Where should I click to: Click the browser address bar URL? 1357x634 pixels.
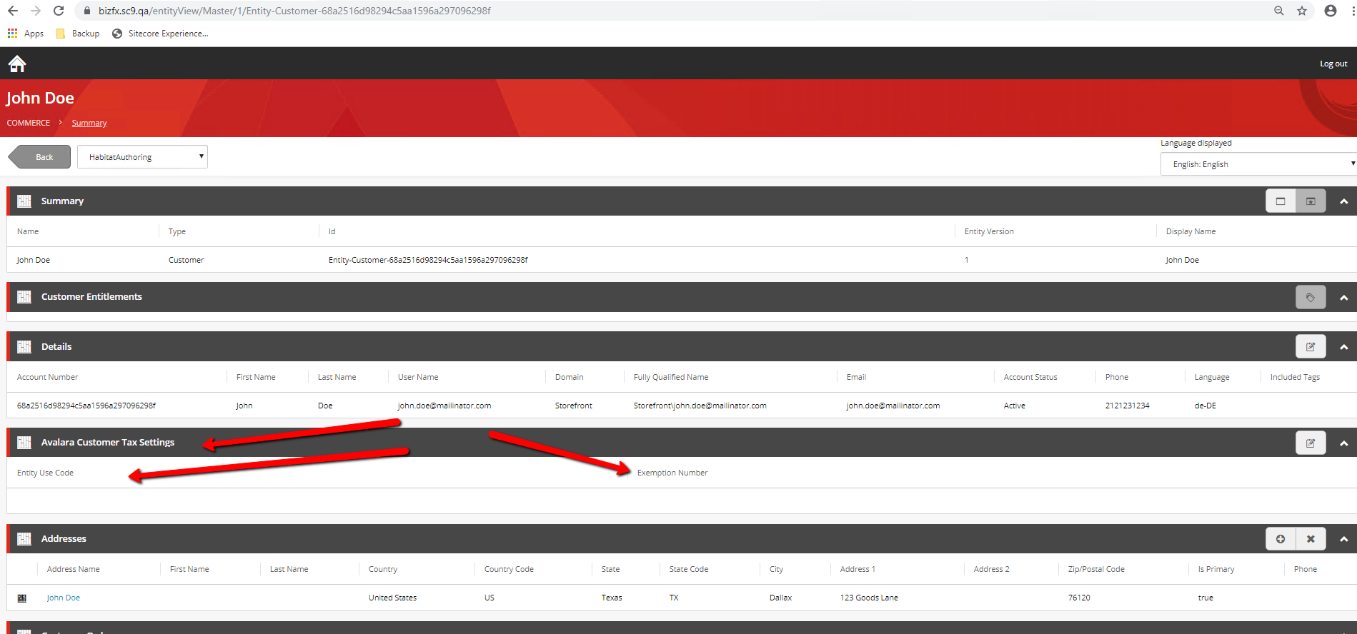[x=294, y=11]
